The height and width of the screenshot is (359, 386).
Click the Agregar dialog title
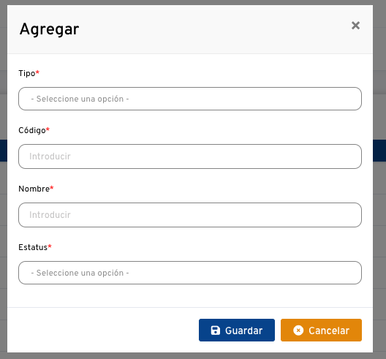[x=49, y=29]
